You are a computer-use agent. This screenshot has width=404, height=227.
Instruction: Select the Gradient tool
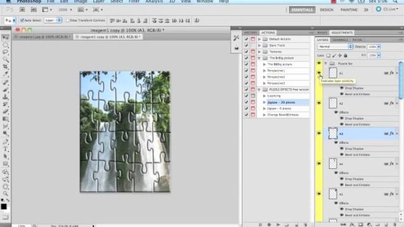(x=5, y=119)
